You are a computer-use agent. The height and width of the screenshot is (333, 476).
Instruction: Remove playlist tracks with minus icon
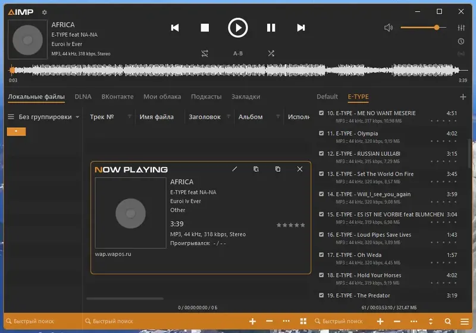click(x=397, y=321)
